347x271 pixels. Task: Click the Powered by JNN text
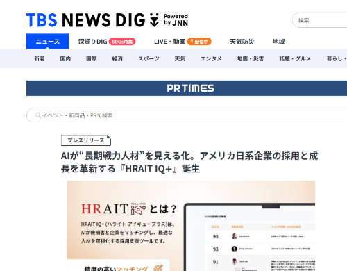176,19
